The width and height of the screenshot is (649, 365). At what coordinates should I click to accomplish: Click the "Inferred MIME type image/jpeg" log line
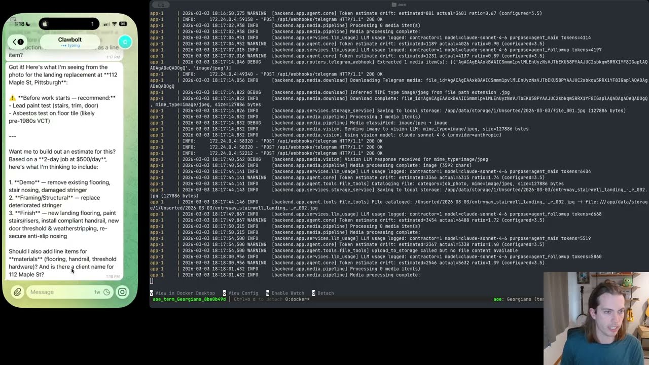[330, 92]
